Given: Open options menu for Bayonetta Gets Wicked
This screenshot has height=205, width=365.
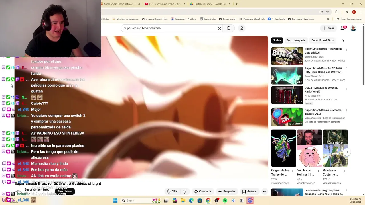Looking at the screenshot, I should [x=346, y=50].
